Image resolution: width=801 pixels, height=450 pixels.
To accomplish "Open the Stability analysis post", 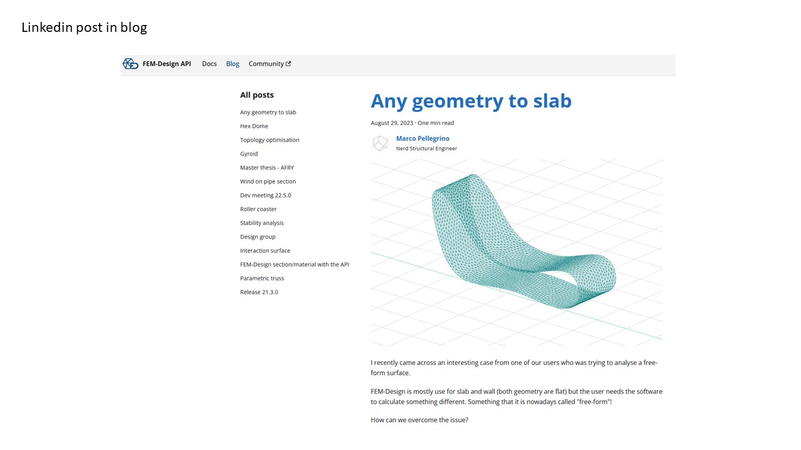I will (x=262, y=223).
